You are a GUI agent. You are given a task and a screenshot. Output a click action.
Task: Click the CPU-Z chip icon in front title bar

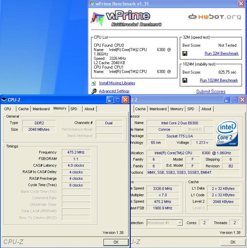coord(4,100)
